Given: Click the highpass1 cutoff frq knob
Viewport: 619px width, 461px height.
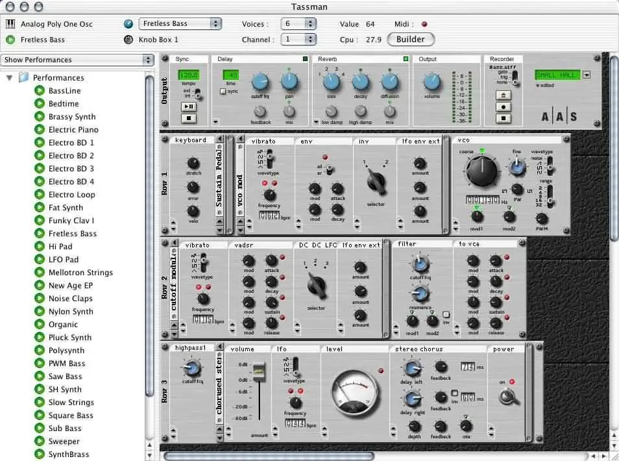Looking at the screenshot, I should click(x=192, y=368).
